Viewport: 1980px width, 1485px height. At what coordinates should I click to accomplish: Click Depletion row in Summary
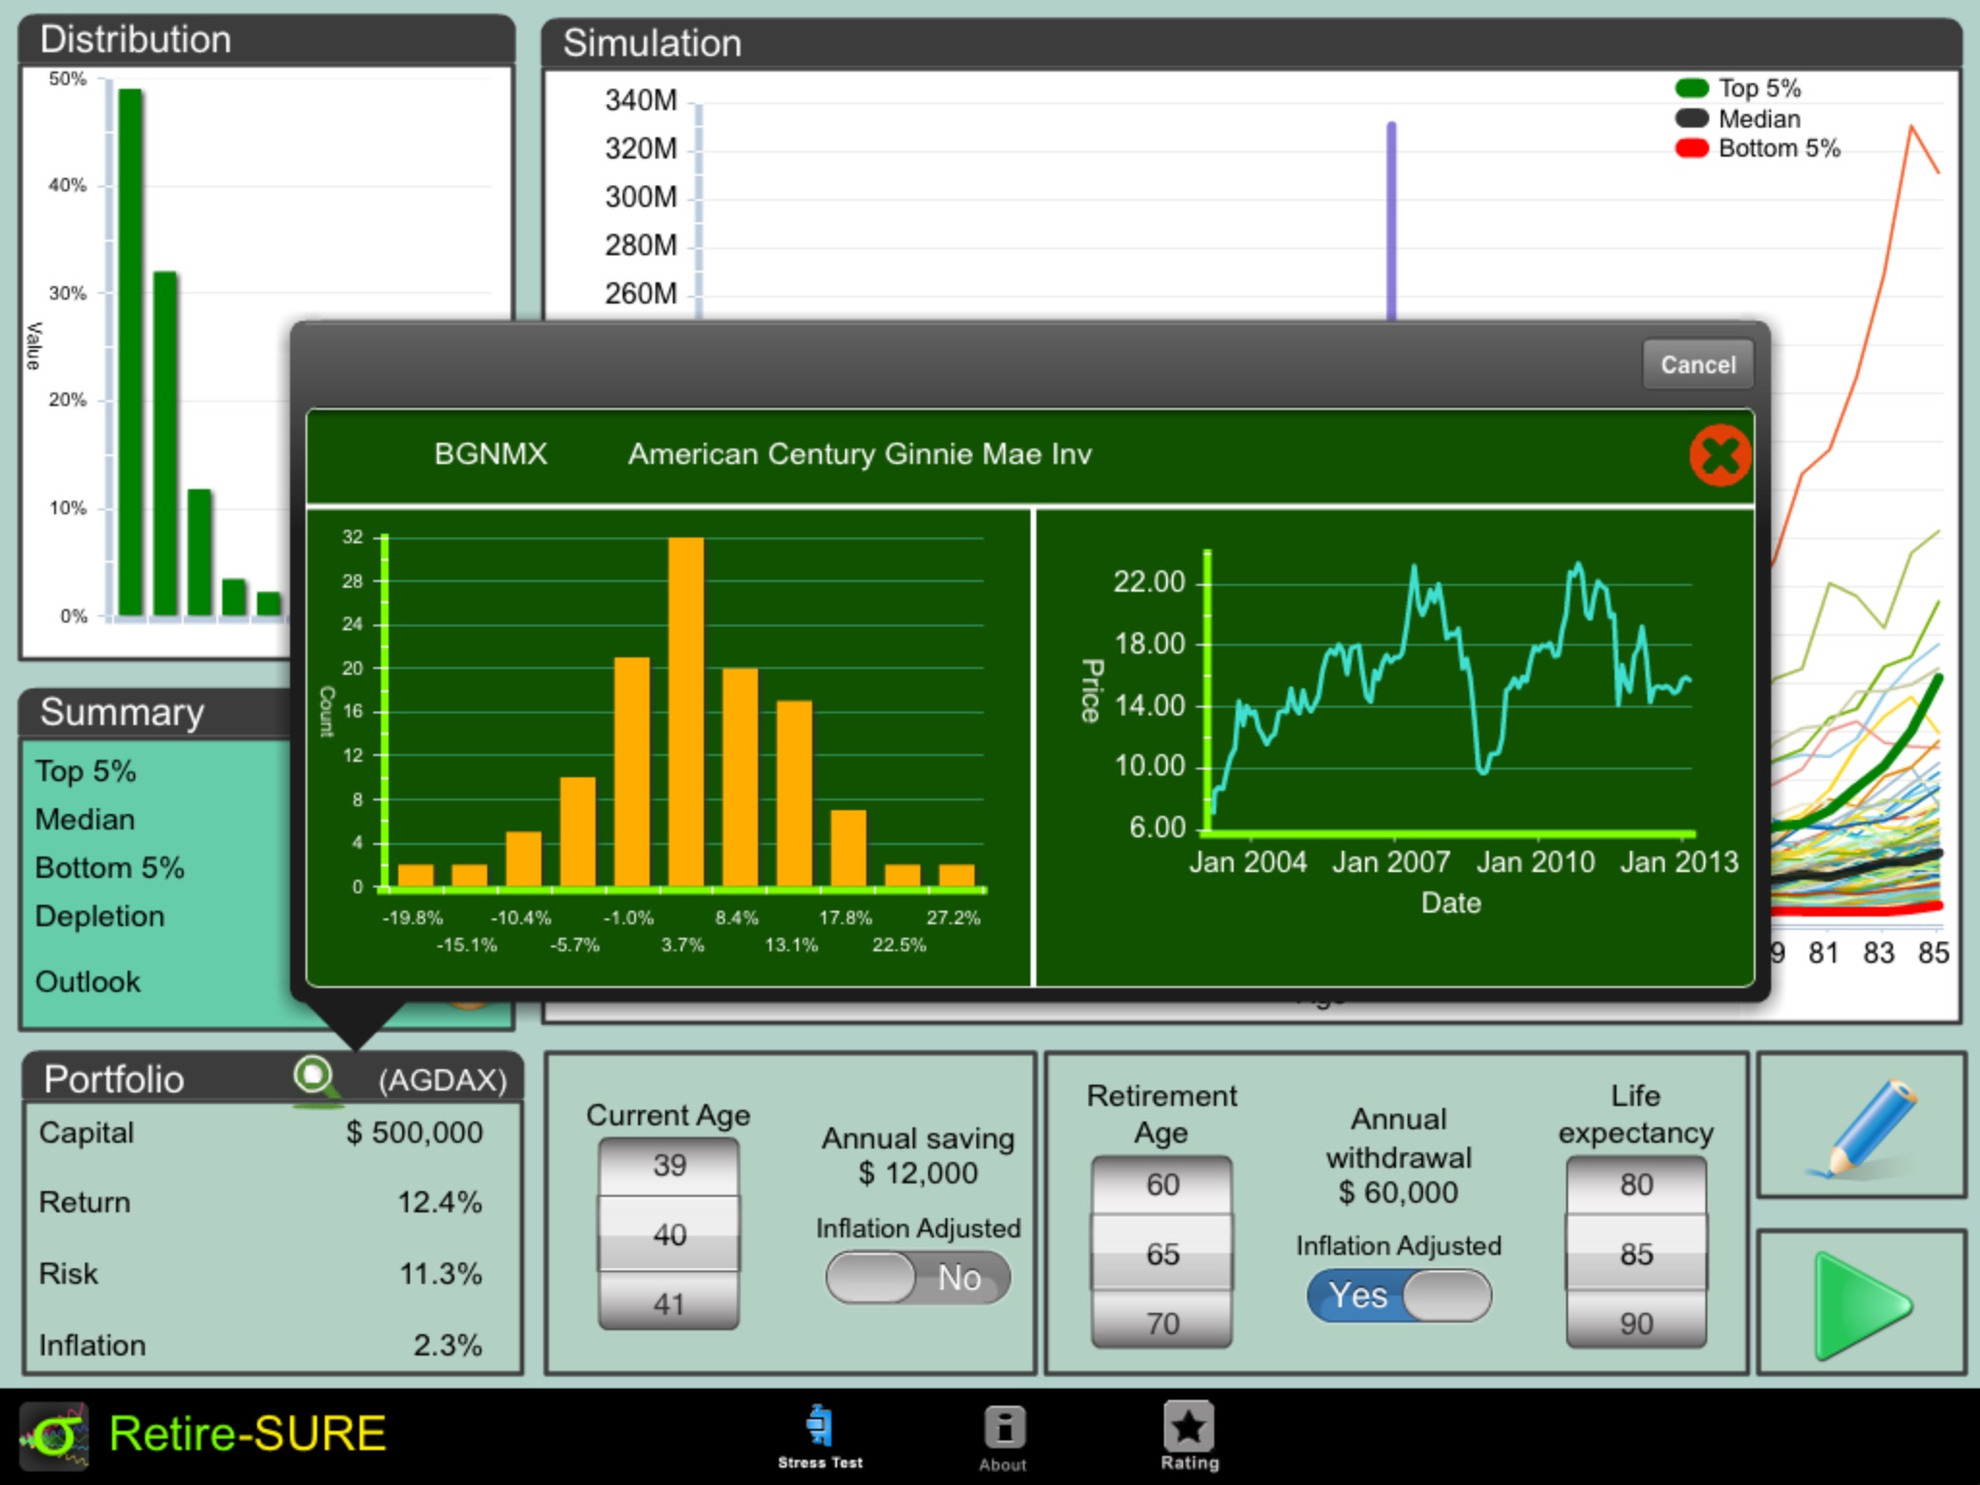(100, 917)
